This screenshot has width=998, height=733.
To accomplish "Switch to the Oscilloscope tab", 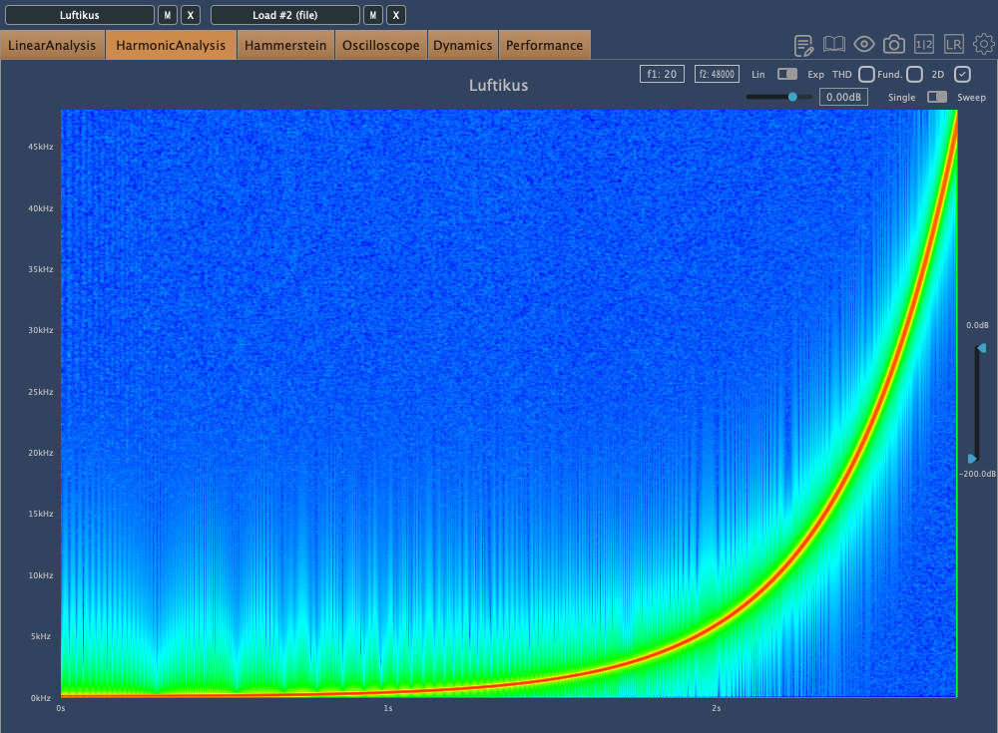I will (x=380, y=45).
